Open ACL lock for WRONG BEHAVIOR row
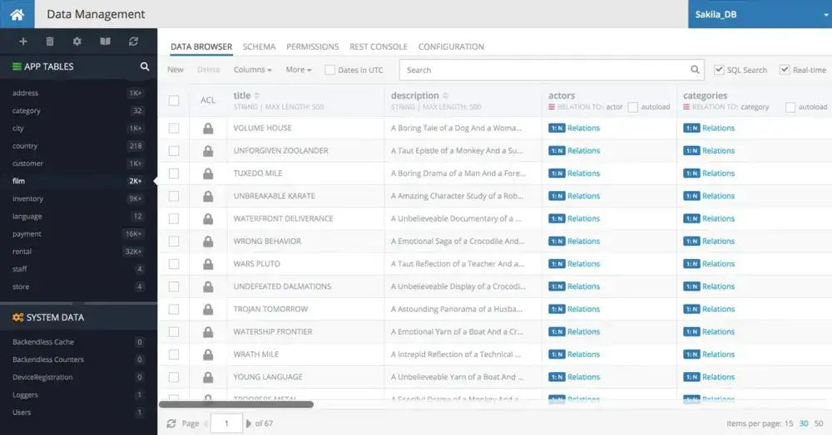 coord(208,242)
